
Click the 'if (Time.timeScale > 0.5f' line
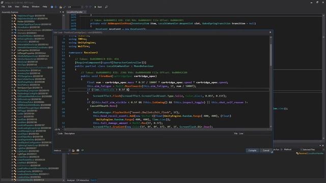click(x=108, y=89)
